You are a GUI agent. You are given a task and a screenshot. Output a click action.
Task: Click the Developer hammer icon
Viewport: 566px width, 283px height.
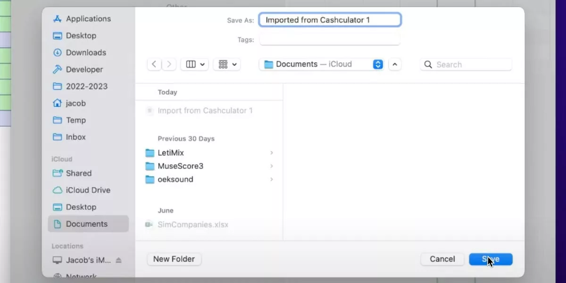point(58,69)
